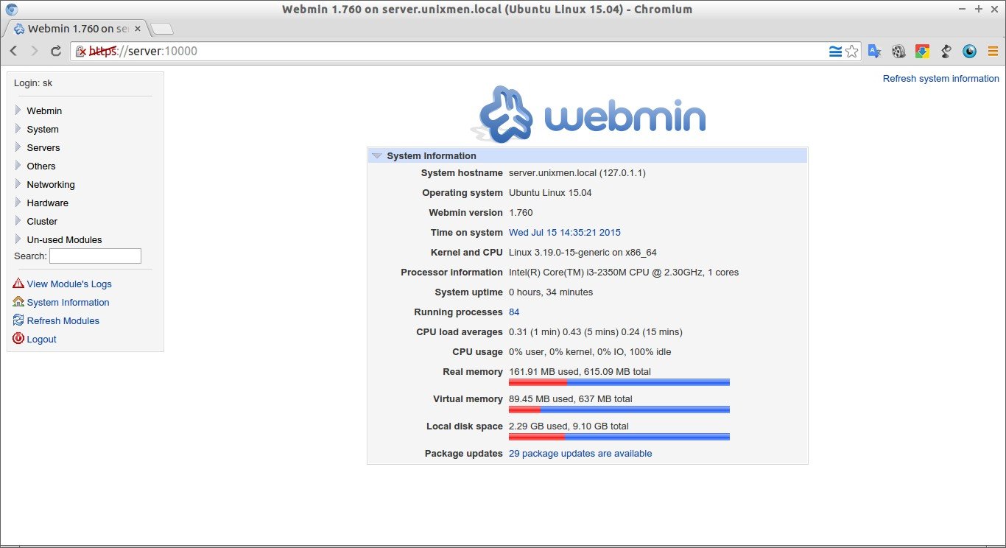Expand the Others category
This screenshot has height=548, width=1006.
point(18,166)
